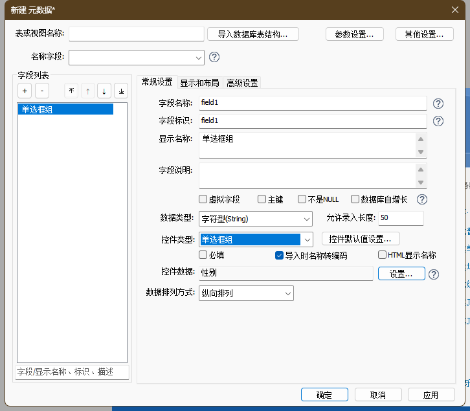This screenshot has width=470, height=411.
Task: Check the 必填 option
Action: (203, 255)
